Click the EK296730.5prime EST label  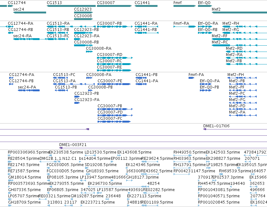coord(105,184)
